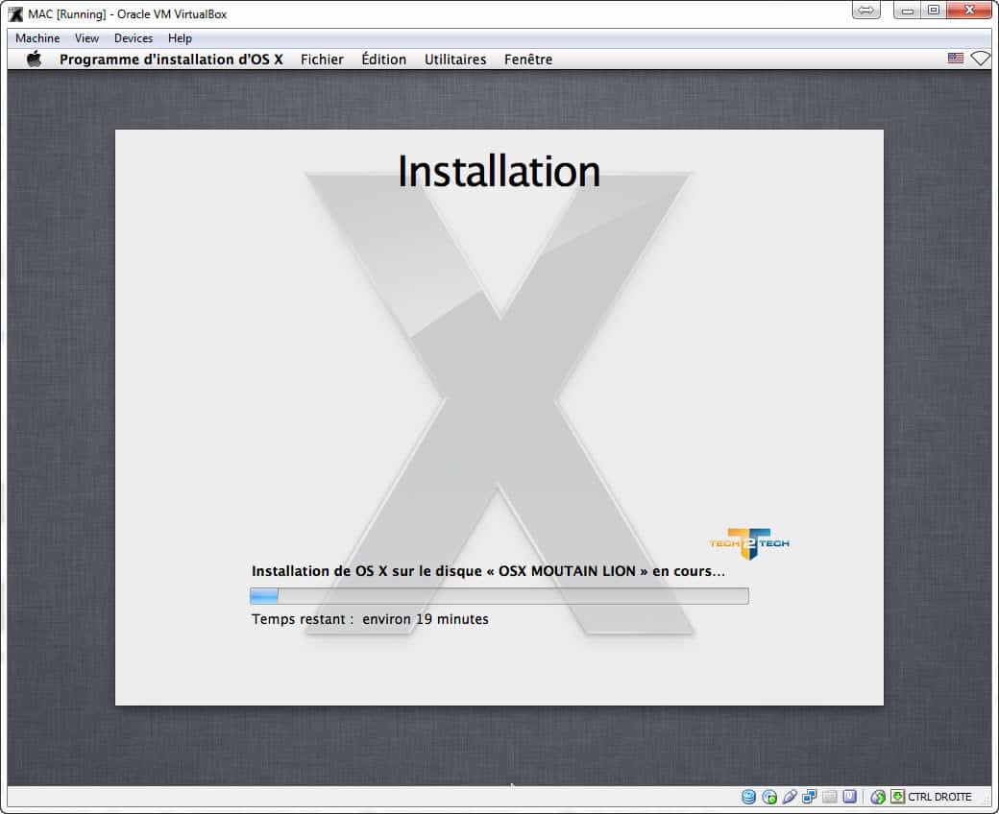Open the Édition menu
The height and width of the screenshot is (814, 999).
click(x=383, y=60)
